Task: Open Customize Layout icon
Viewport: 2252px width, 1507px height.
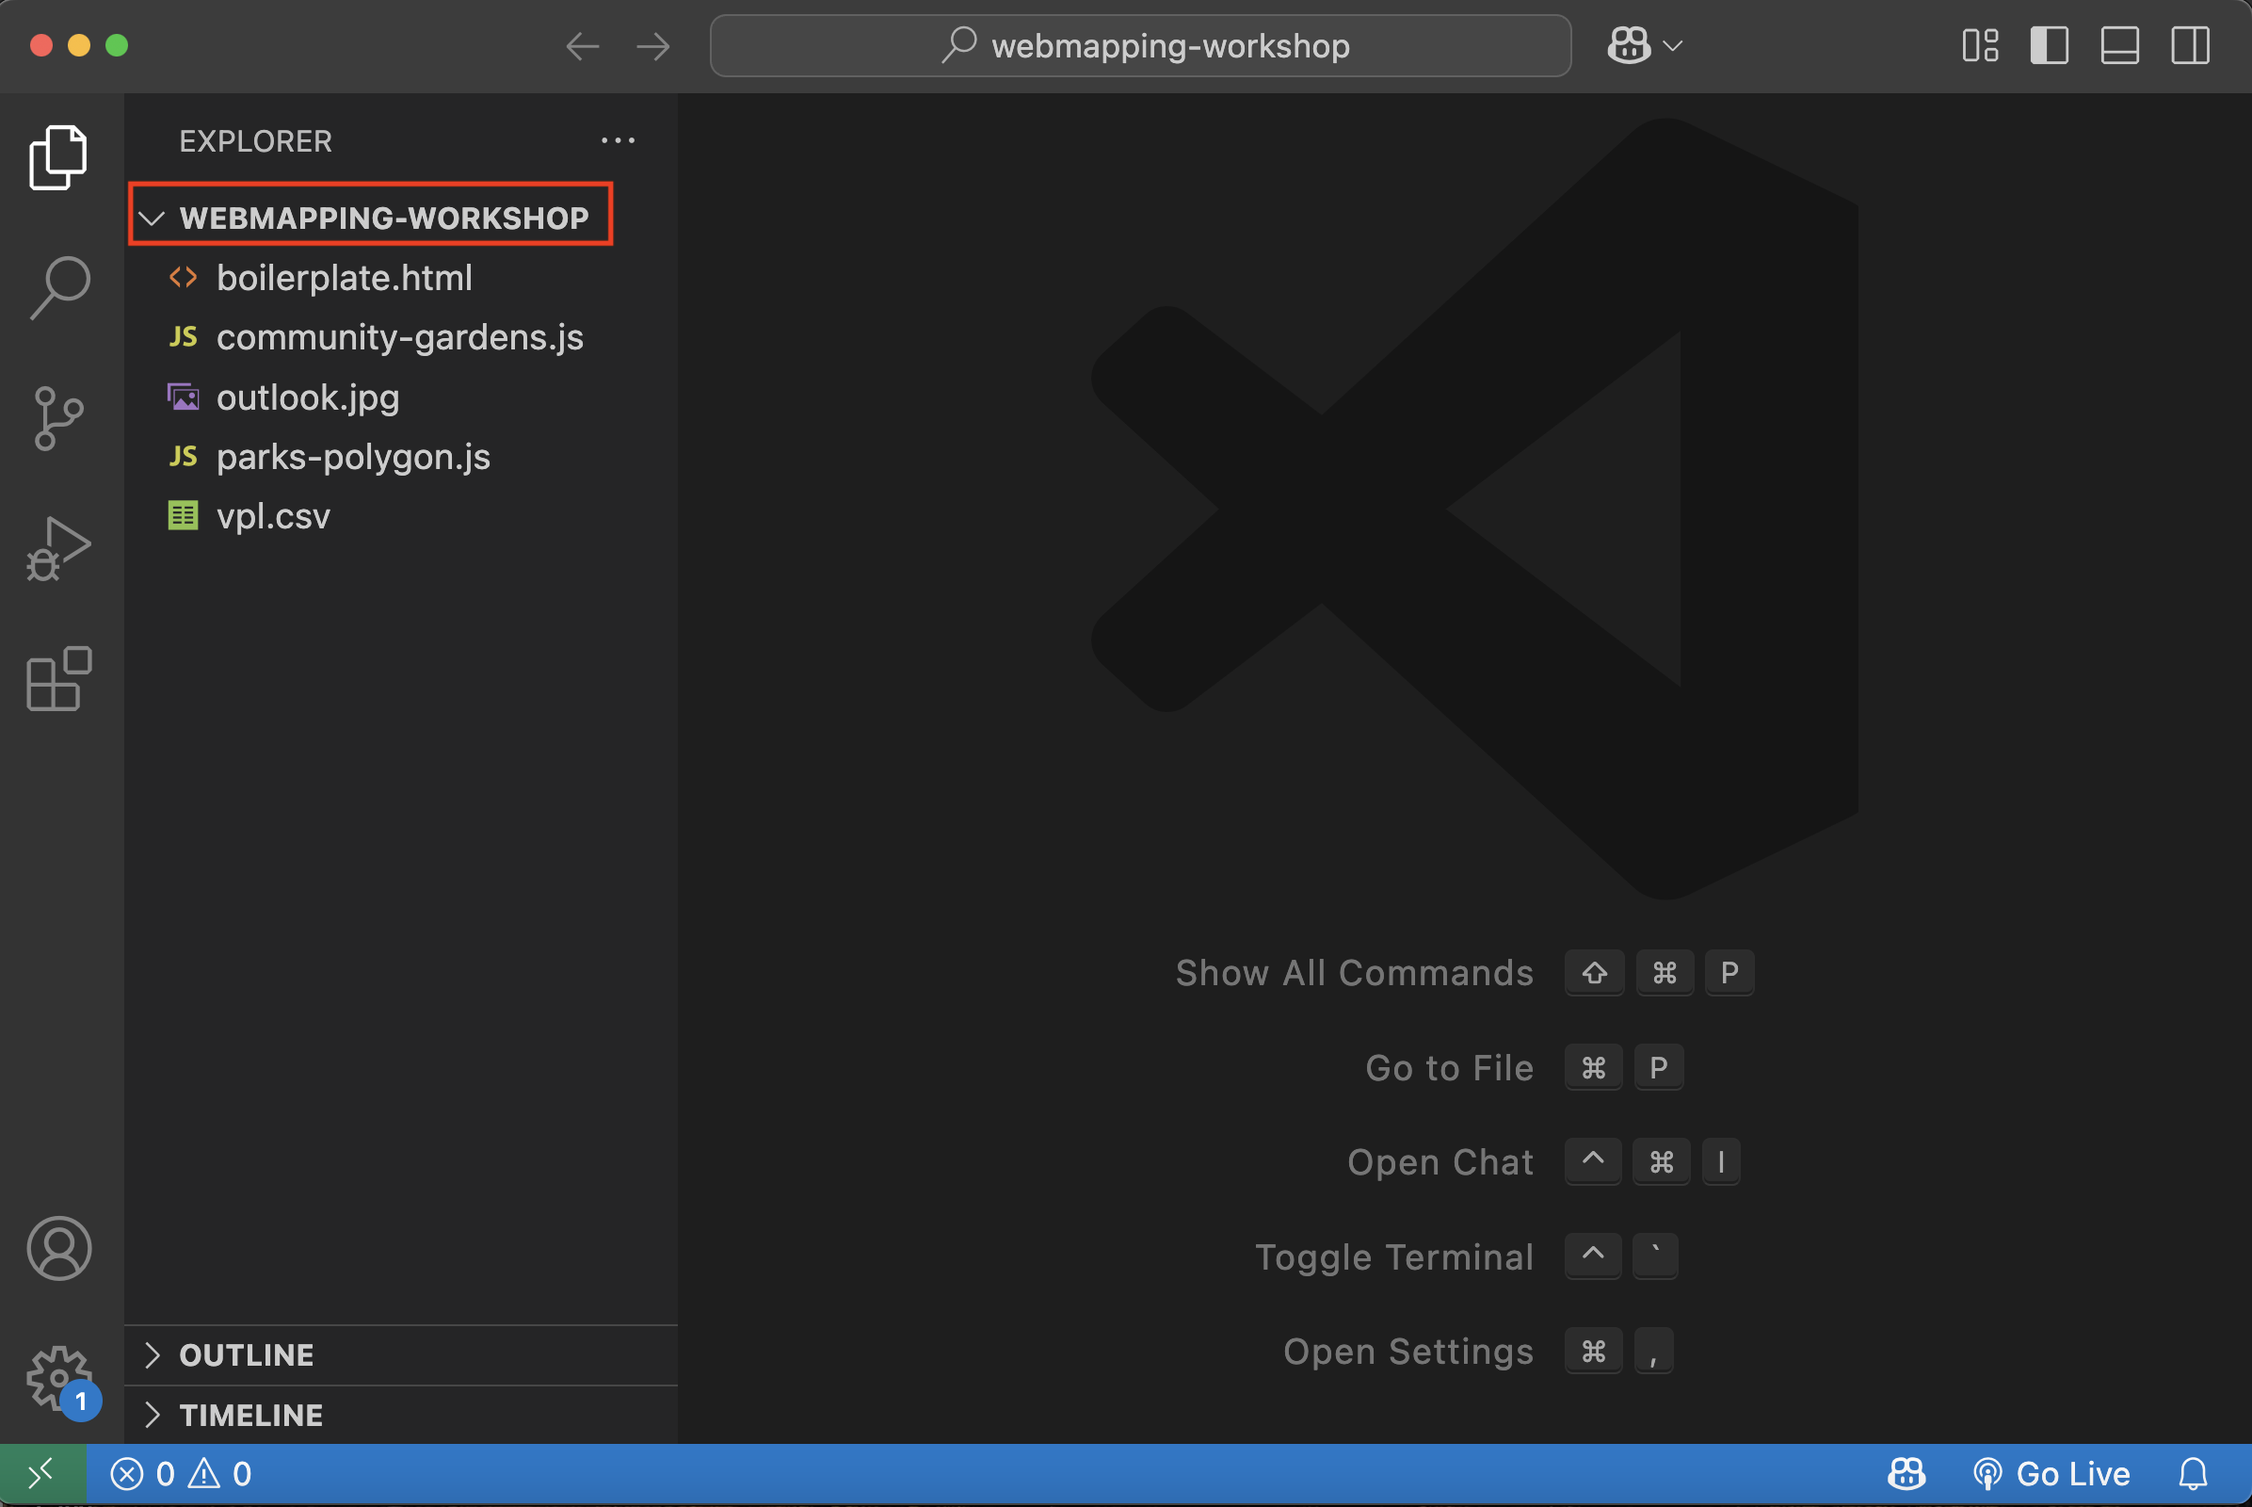Action: 1980,45
